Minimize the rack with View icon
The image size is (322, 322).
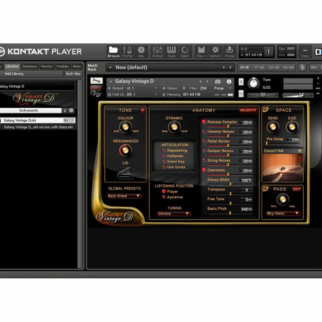[x=305, y=52]
